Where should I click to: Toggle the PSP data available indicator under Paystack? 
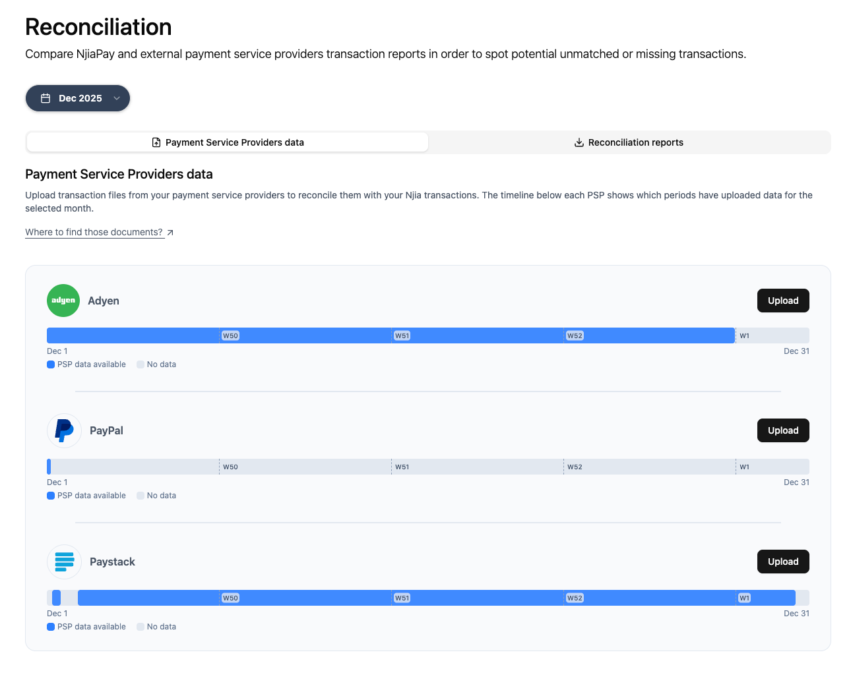(x=50, y=626)
